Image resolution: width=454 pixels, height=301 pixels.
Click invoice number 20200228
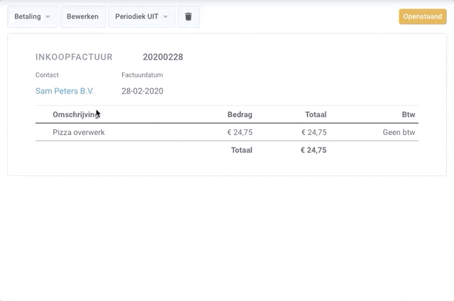[162, 57]
